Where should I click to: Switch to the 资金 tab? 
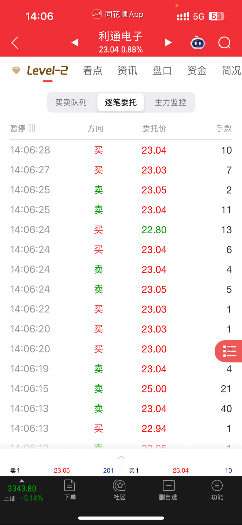[197, 70]
